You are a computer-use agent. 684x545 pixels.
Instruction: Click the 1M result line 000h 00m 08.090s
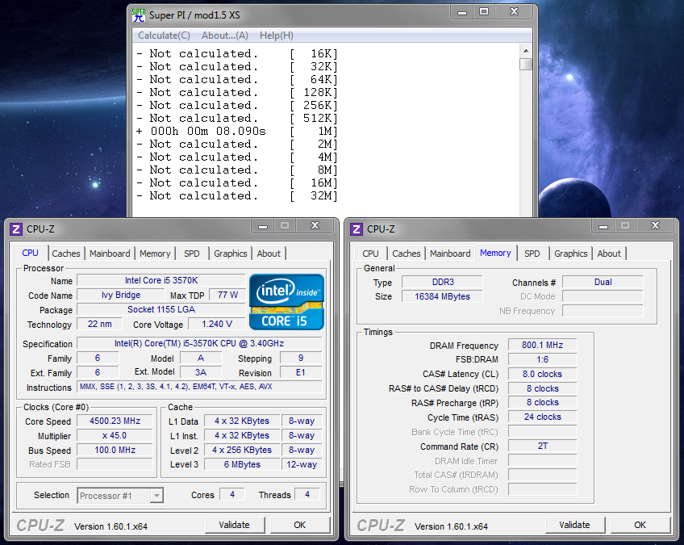[237, 131]
